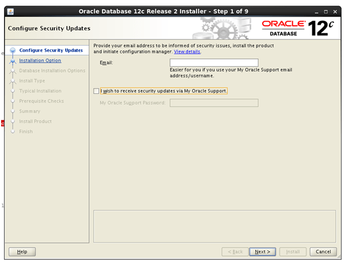The width and height of the screenshot is (346, 265).
Task: Click into the Email text field
Action: click(214, 62)
